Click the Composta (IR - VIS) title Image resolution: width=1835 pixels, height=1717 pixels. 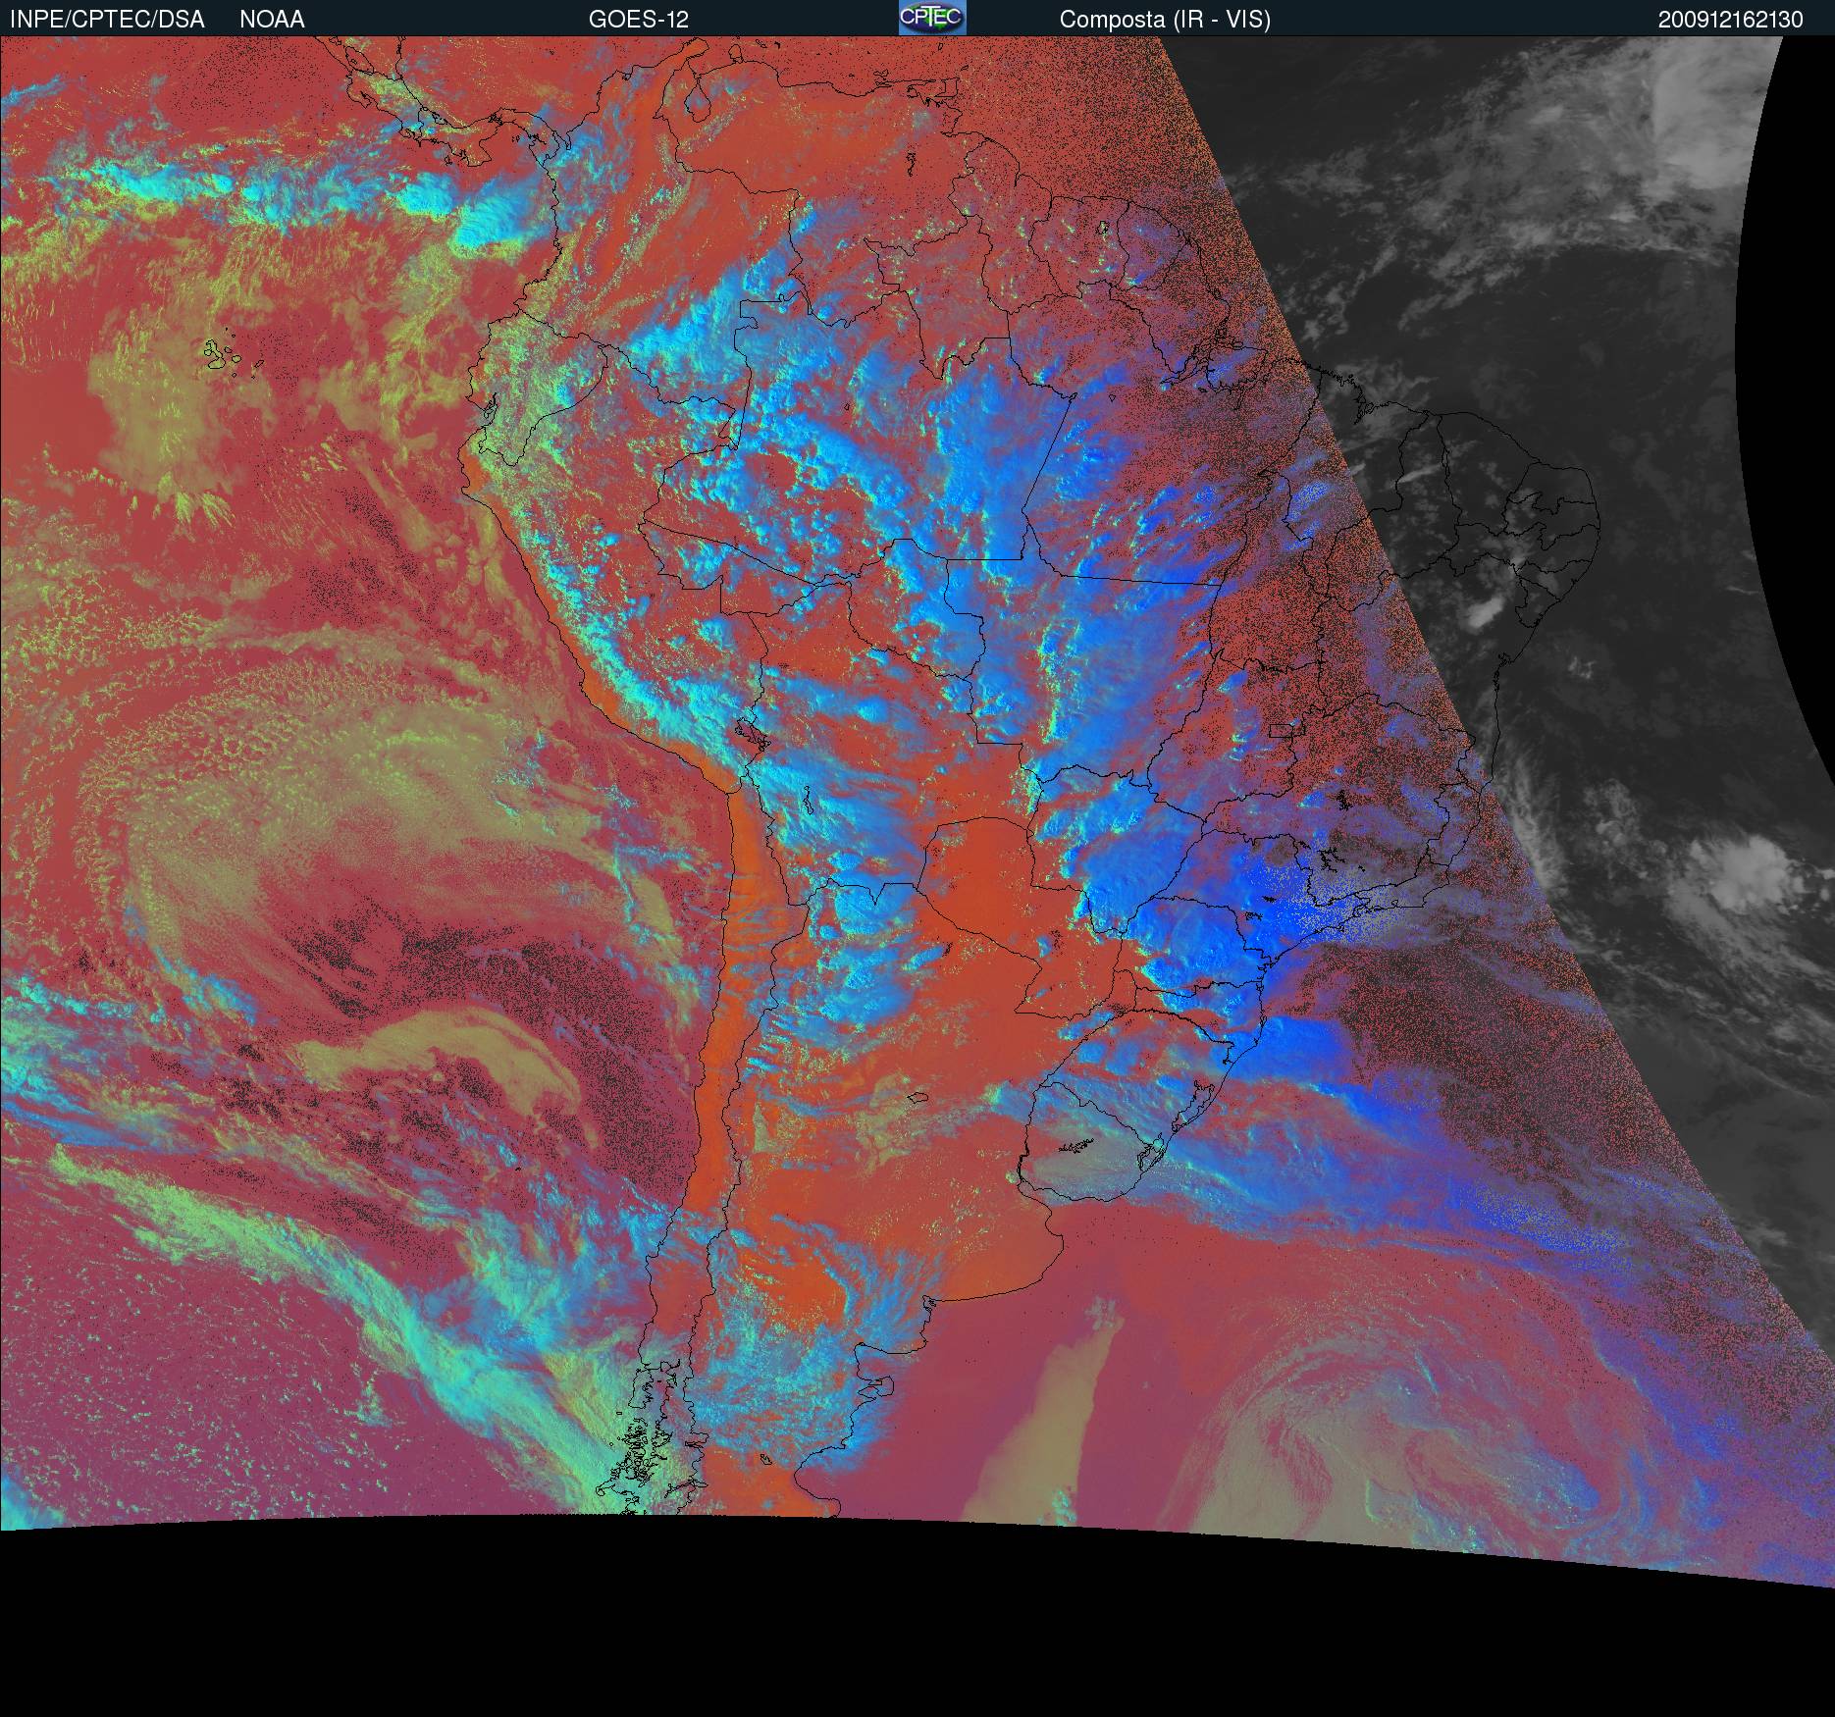(1165, 20)
